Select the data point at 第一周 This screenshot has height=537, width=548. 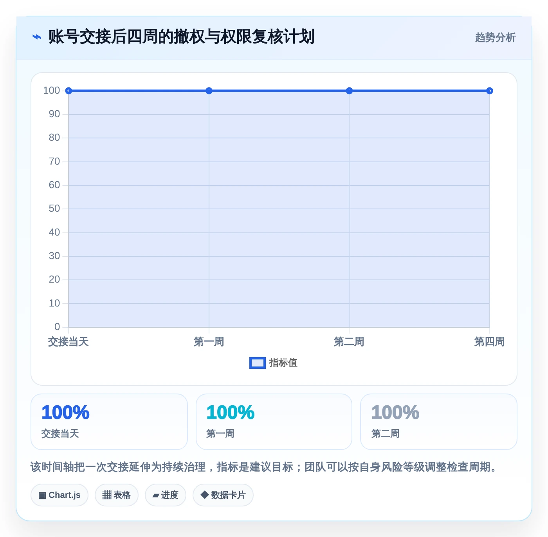click(x=209, y=91)
